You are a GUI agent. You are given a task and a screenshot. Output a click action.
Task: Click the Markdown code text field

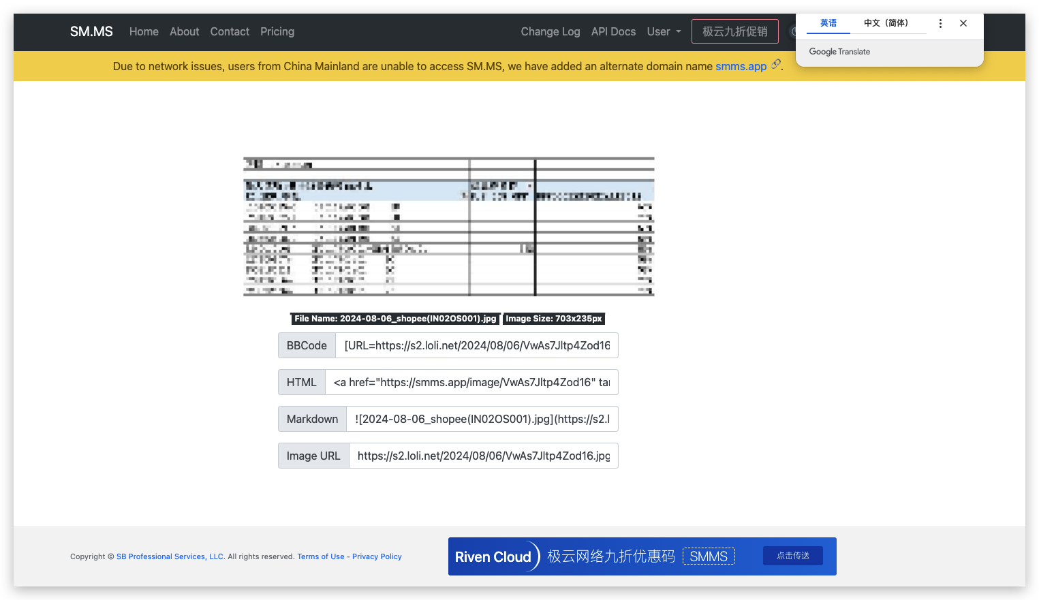click(x=482, y=419)
